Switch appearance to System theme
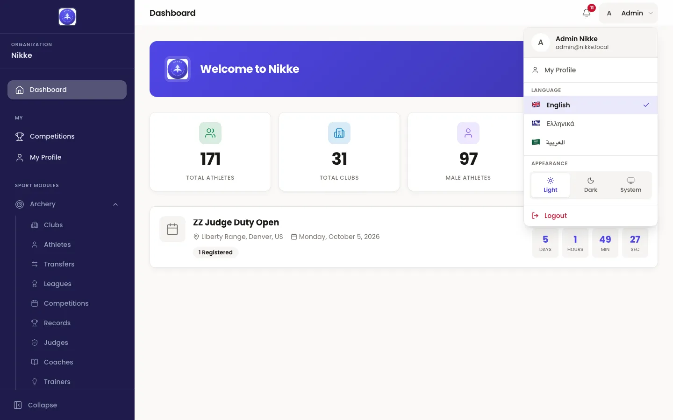Viewport: 673px width, 420px height. click(x=631, y=185)
